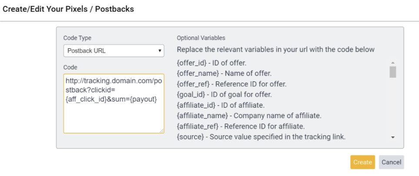Click the Cancel button
This screenshot has height=176, width=419.
391,162
